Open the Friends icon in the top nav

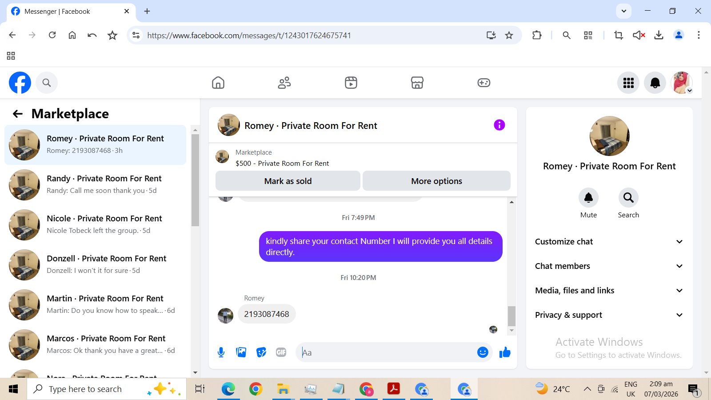[x=284, y=83]
